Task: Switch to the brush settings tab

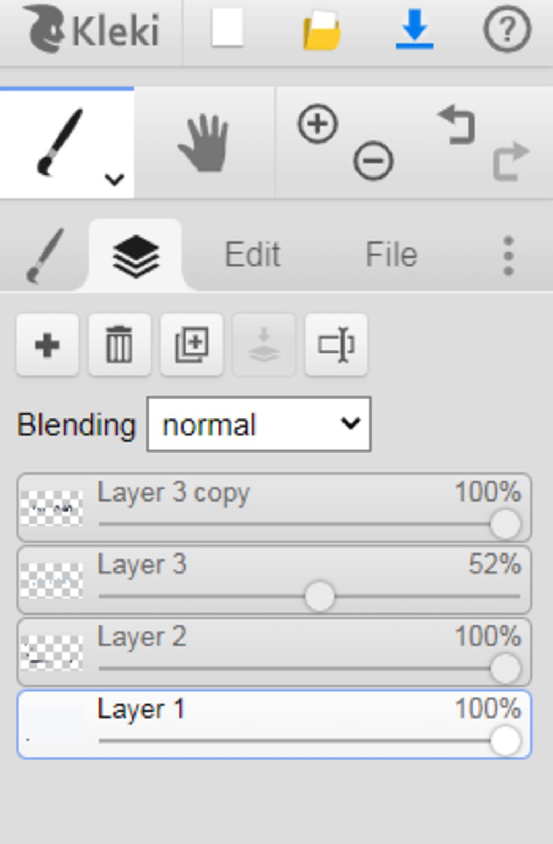Action: (45, 255)
